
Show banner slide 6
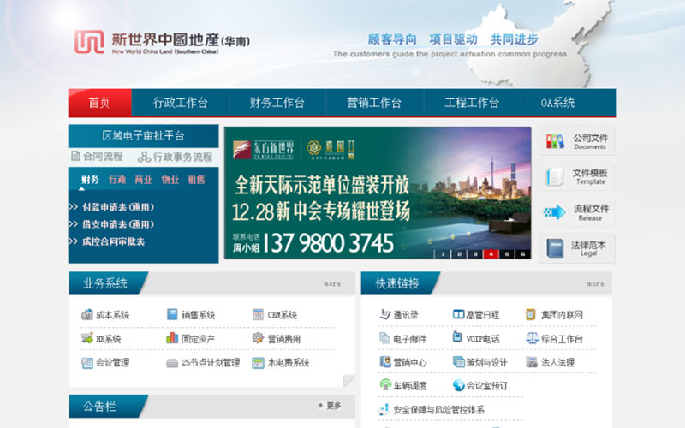(x=522, y=253)
